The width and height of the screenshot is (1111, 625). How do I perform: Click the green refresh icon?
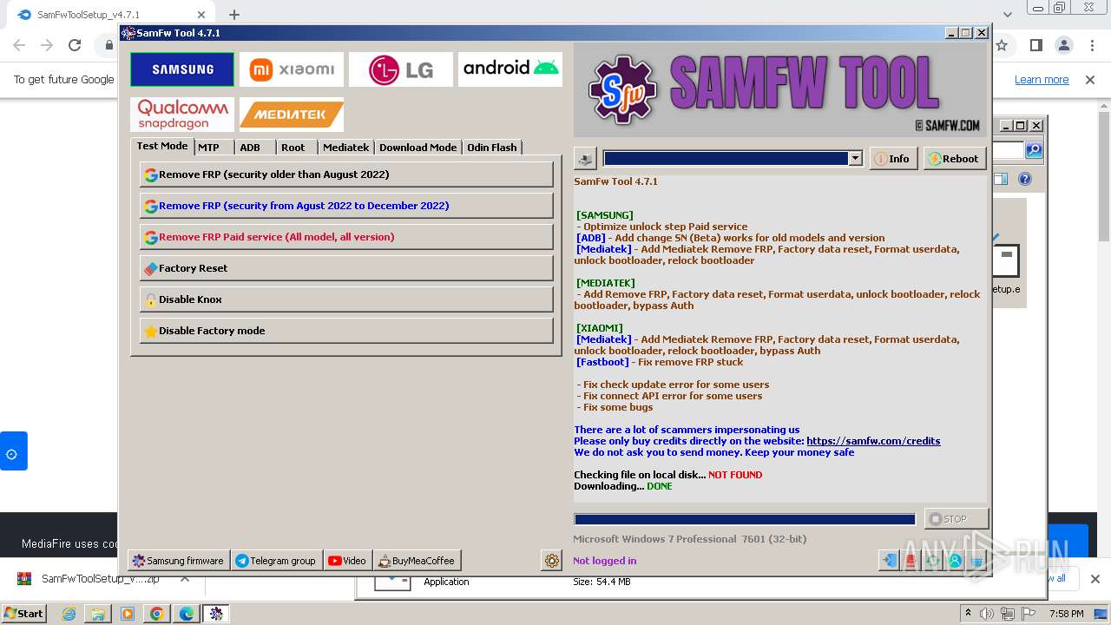click(x=933, y=561)
